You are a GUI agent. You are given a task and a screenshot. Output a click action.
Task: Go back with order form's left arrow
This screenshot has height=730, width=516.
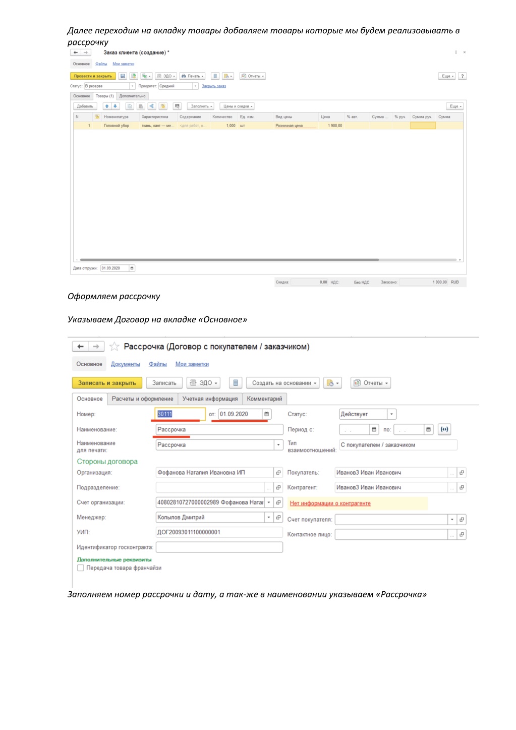point(76,52)
